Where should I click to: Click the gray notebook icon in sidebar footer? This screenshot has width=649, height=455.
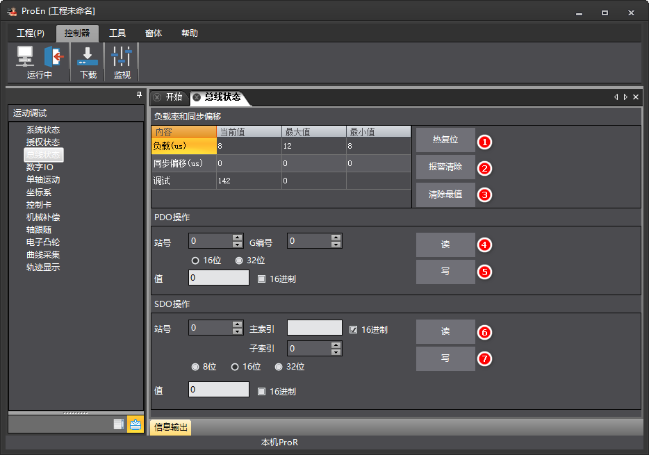119,424
